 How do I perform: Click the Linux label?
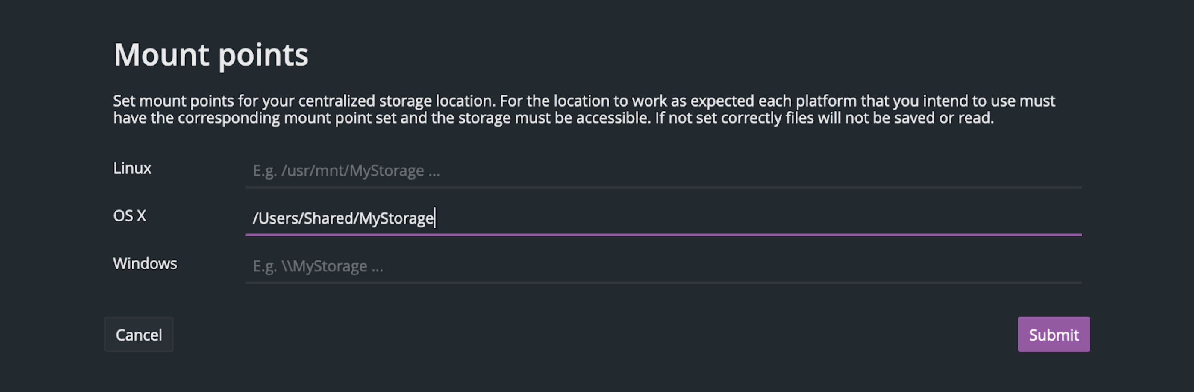[132, 168]
